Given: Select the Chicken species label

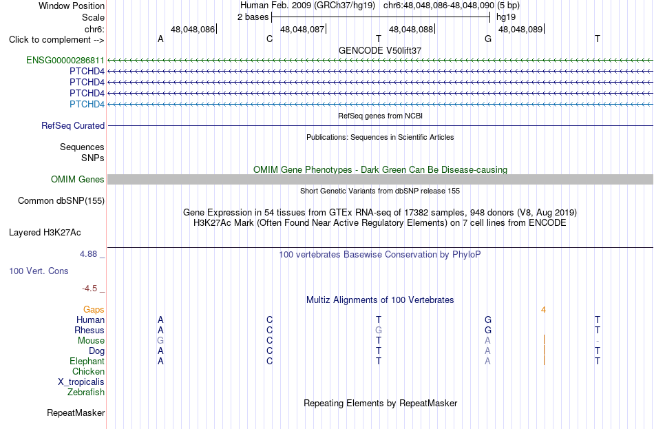Looking at the screenshot, I should [88, 371].
